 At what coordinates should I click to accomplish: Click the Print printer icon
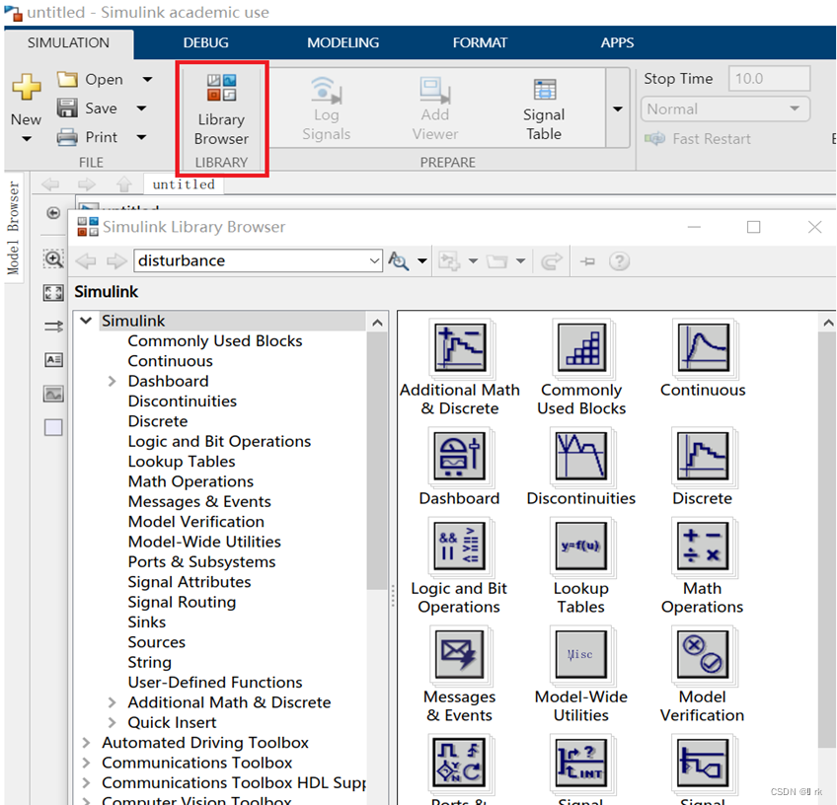[67, 137]
